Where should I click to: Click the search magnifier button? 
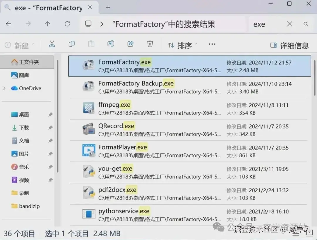(306, 24)
